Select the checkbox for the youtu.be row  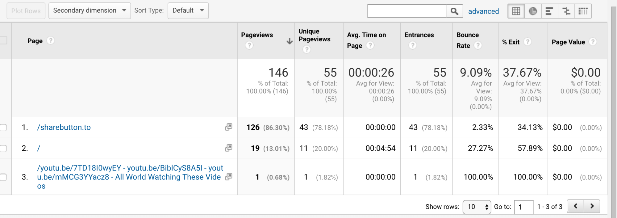pos(3,177)
